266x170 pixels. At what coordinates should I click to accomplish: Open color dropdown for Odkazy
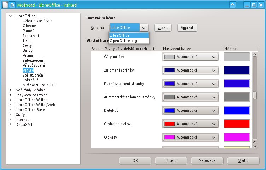point(191,137)
